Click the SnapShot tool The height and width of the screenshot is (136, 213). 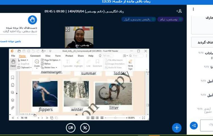coord(23,64)
